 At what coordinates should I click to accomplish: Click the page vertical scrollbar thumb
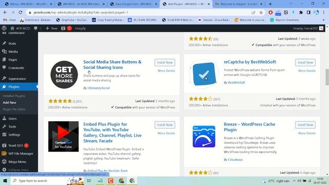tap(327, 77)
